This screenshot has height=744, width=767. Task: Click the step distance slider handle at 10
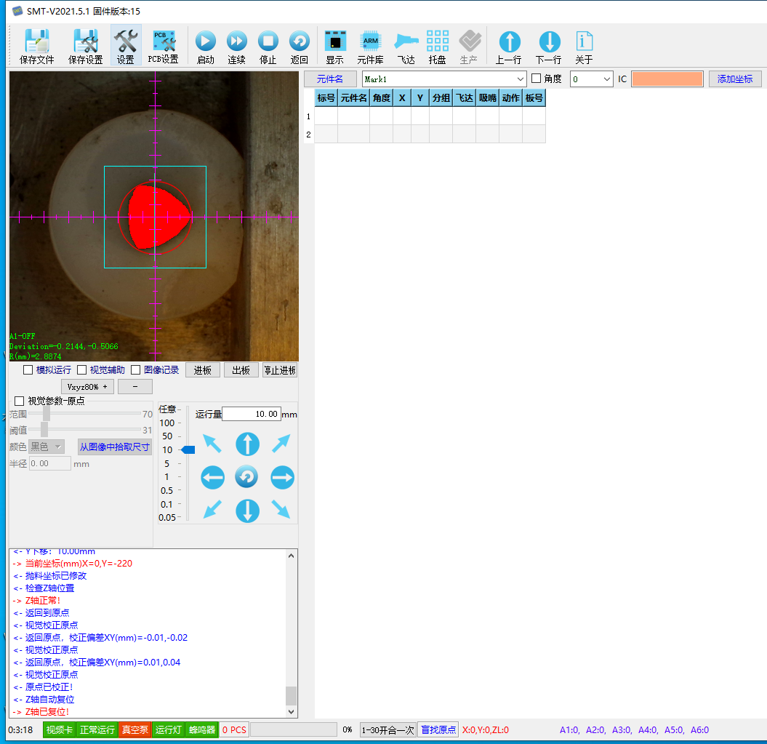[188, 450]
